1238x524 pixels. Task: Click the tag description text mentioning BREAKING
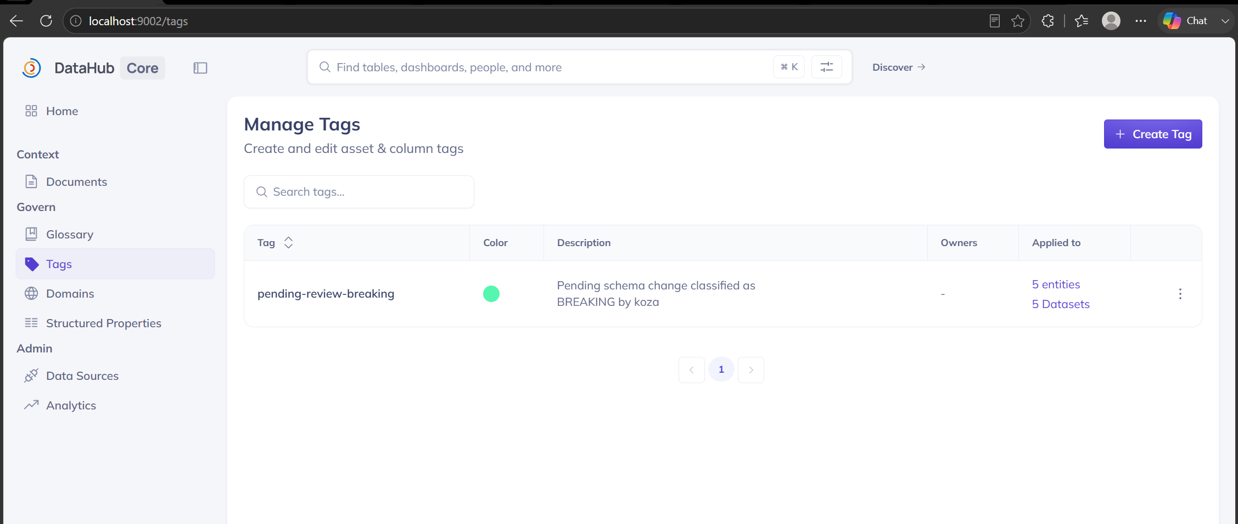point(656,294)
